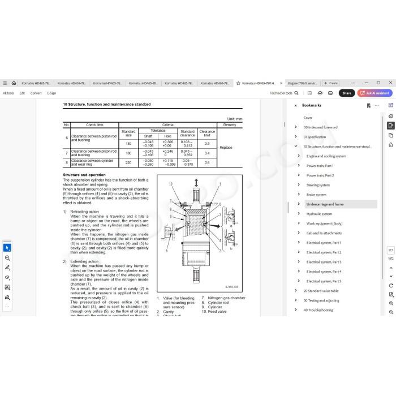
Task: Click the search magnifier icon
Action: (x=296, y=93)
